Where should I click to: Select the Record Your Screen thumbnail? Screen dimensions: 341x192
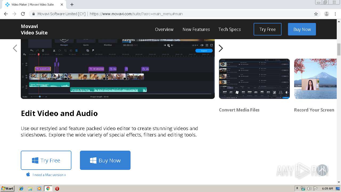click(x=315, y=79)
